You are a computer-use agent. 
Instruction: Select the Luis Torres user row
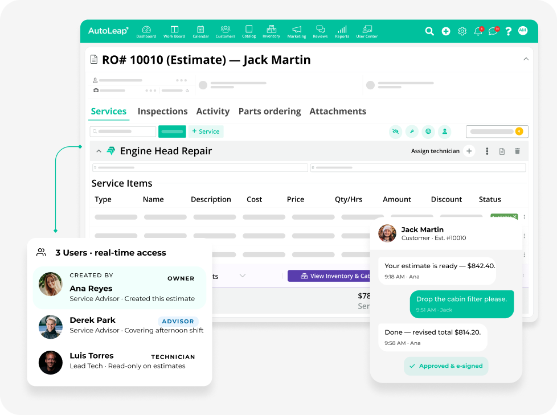pos(120,362)
